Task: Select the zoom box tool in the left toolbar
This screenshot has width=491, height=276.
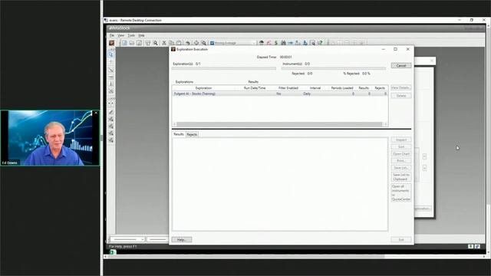Action: point(110,54)
